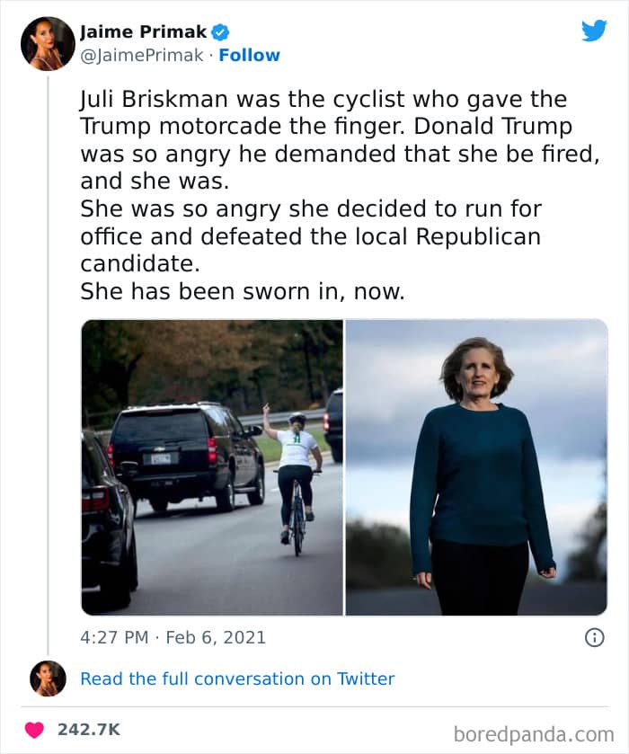Click the Twitter bird logo

[594, 31]
